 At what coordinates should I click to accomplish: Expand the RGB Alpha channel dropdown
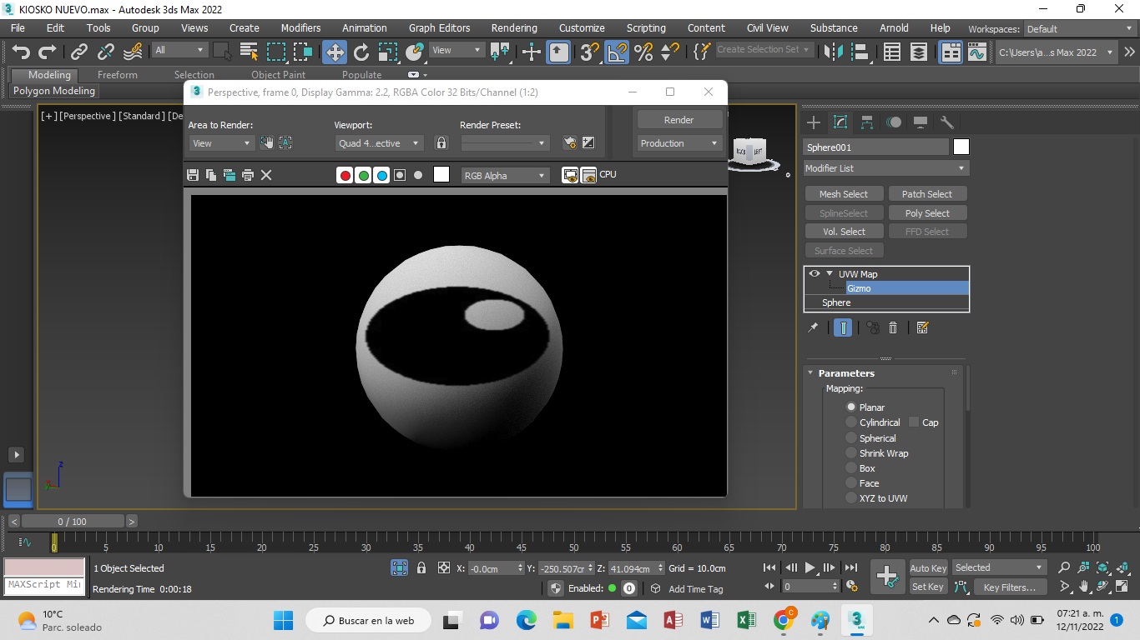(505, 175)
